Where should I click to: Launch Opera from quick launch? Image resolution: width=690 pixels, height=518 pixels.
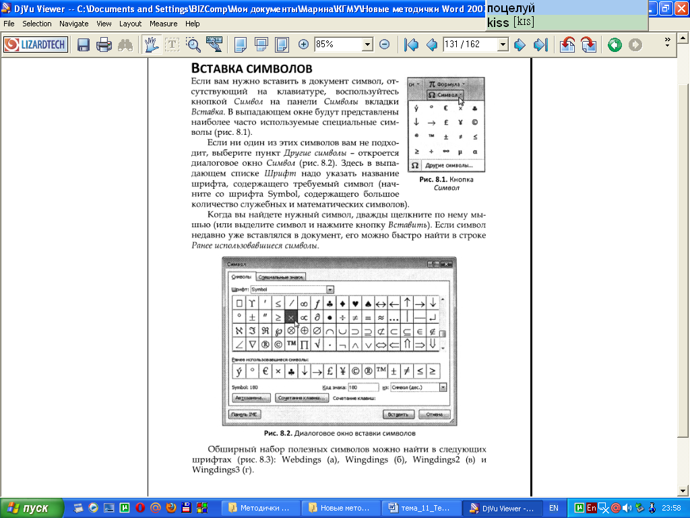pos(140,507)
